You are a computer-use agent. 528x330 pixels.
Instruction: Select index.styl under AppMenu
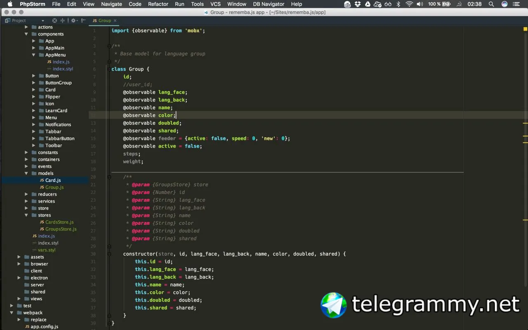pyautogui.click(x=63, y=69)
